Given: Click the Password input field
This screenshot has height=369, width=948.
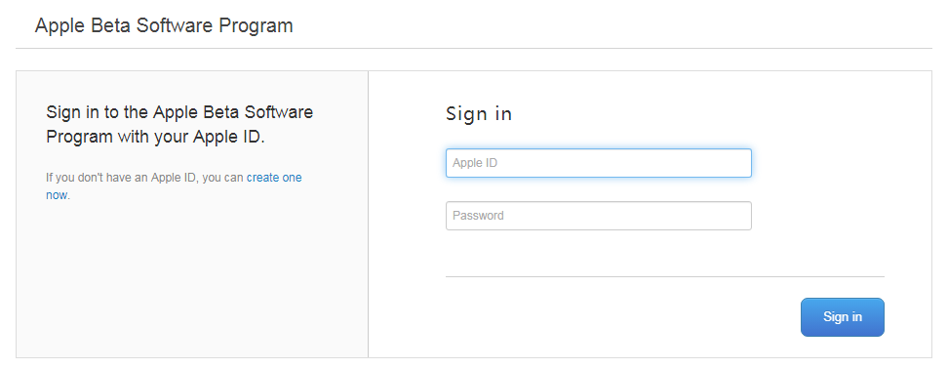Looking at the screenshot, I should pos(599,216).
